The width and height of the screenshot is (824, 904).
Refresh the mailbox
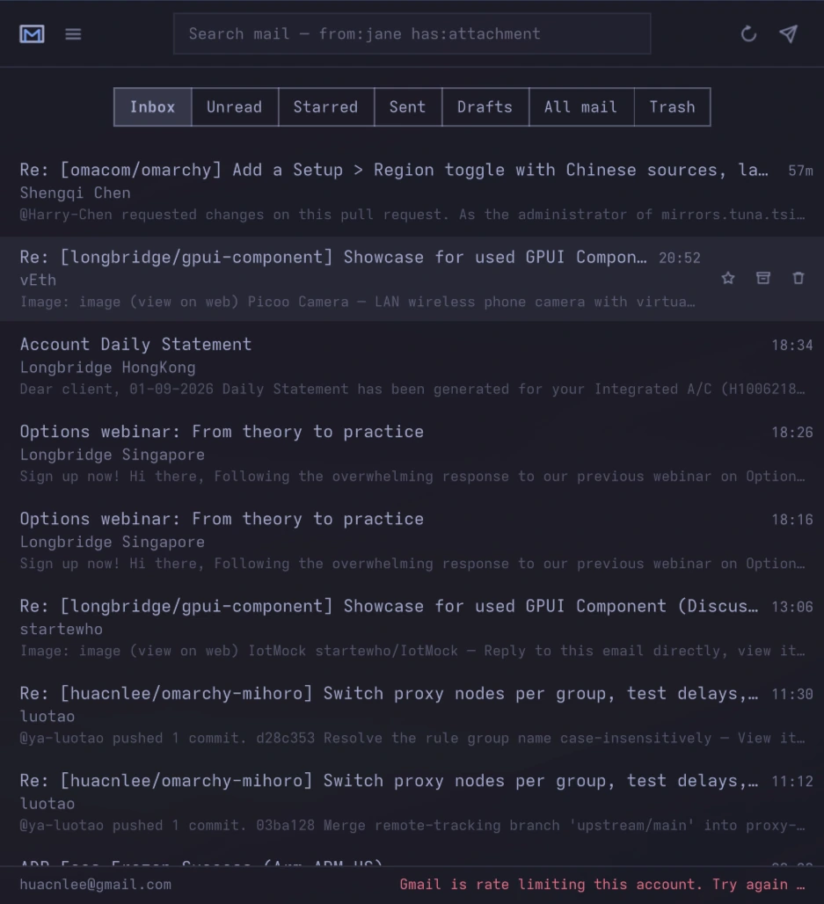(x=748, y=34)
